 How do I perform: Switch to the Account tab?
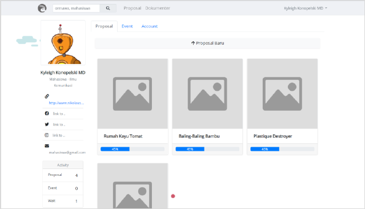(150, 26)
